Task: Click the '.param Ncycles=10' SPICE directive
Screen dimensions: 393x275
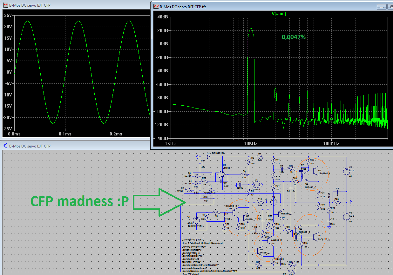Action: click(x=193, y=256)
